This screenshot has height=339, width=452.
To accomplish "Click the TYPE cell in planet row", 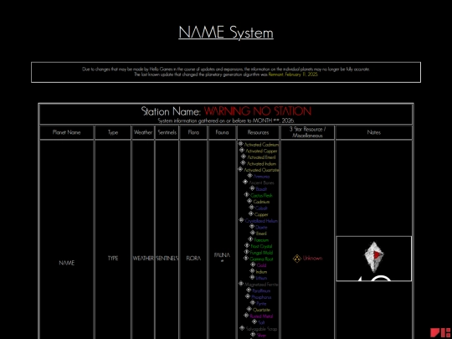I will pyautogui.click(x=113, y=259).
